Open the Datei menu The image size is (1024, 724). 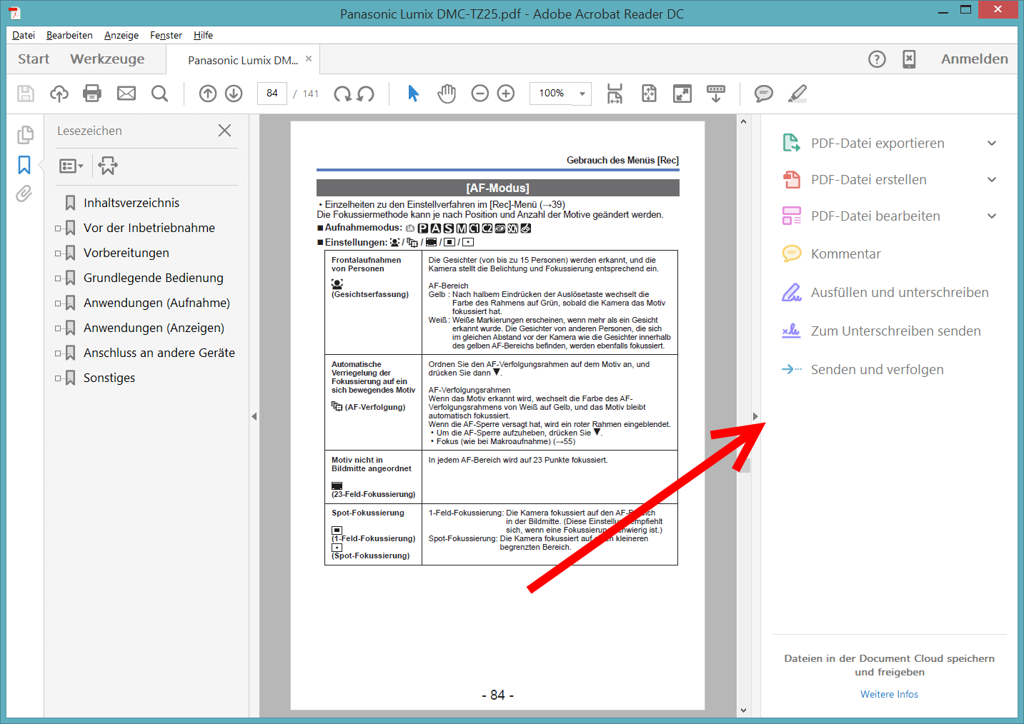[24, 35]
